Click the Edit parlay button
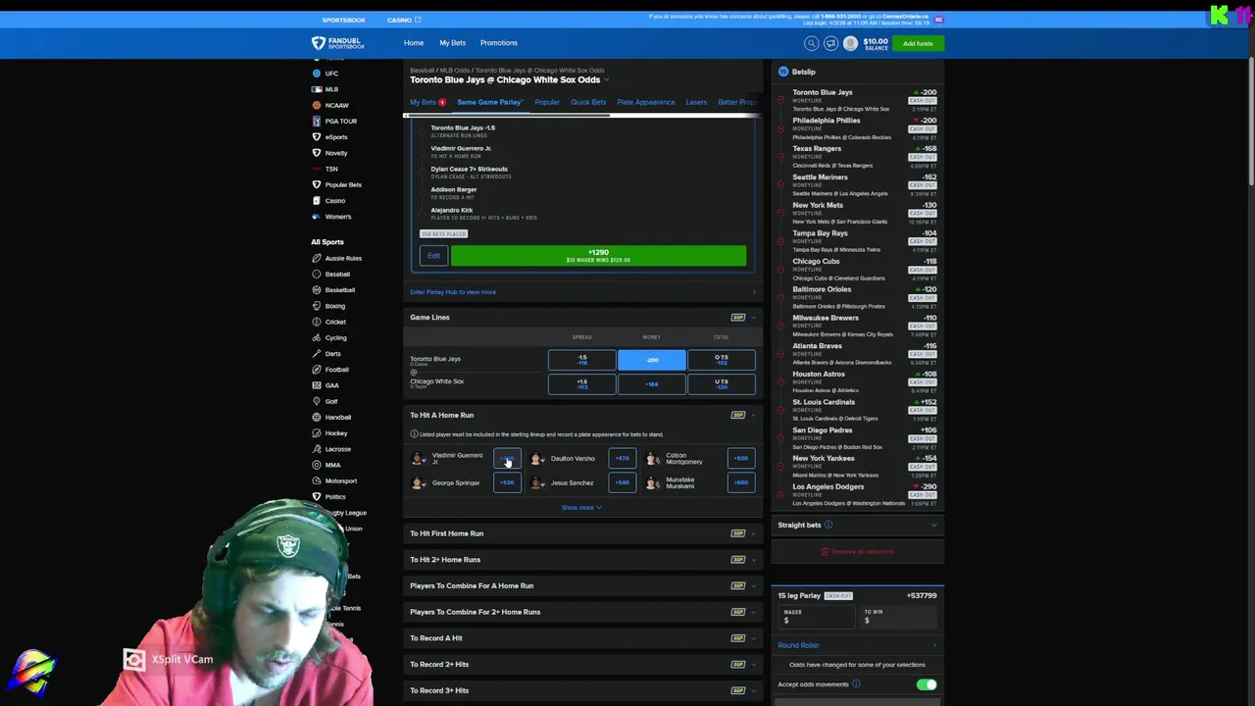 coord(433,256)
